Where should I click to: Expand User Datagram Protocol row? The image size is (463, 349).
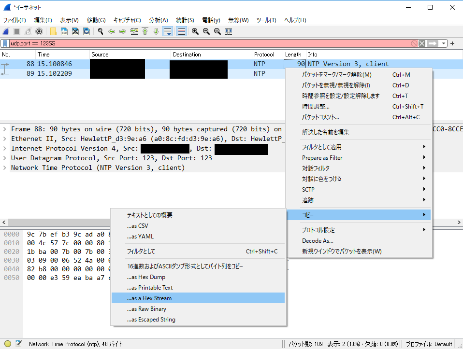pos(5,158)
